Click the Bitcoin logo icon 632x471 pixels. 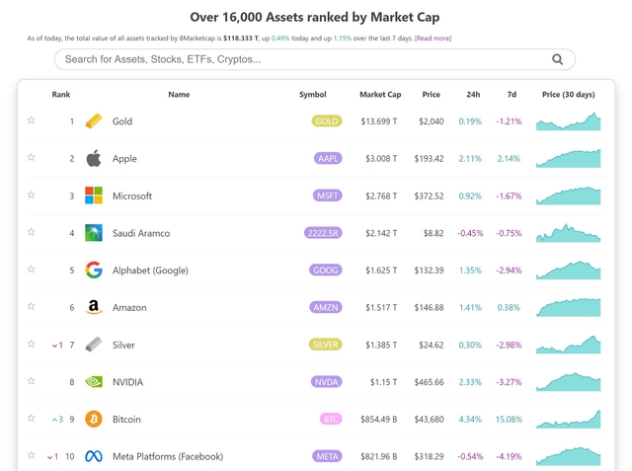[94, 420]
